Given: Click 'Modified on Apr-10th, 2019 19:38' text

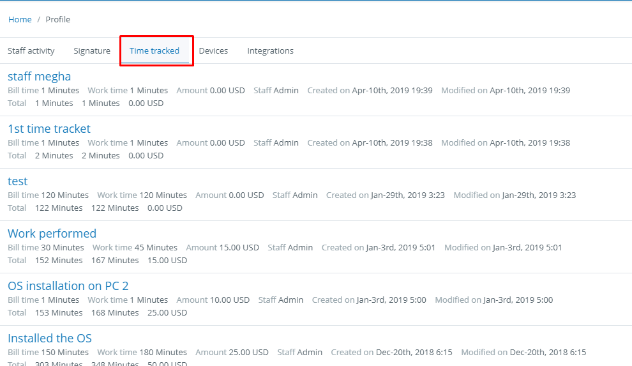Looking at the screenshot, I should point(506,142).
